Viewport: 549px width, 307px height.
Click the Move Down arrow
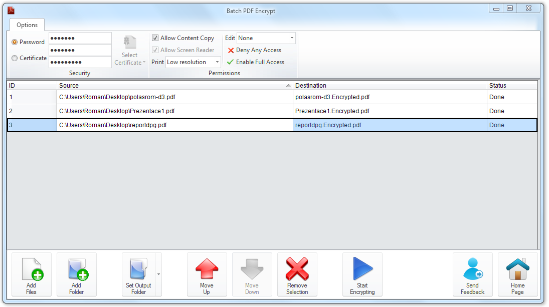point(252,274)
